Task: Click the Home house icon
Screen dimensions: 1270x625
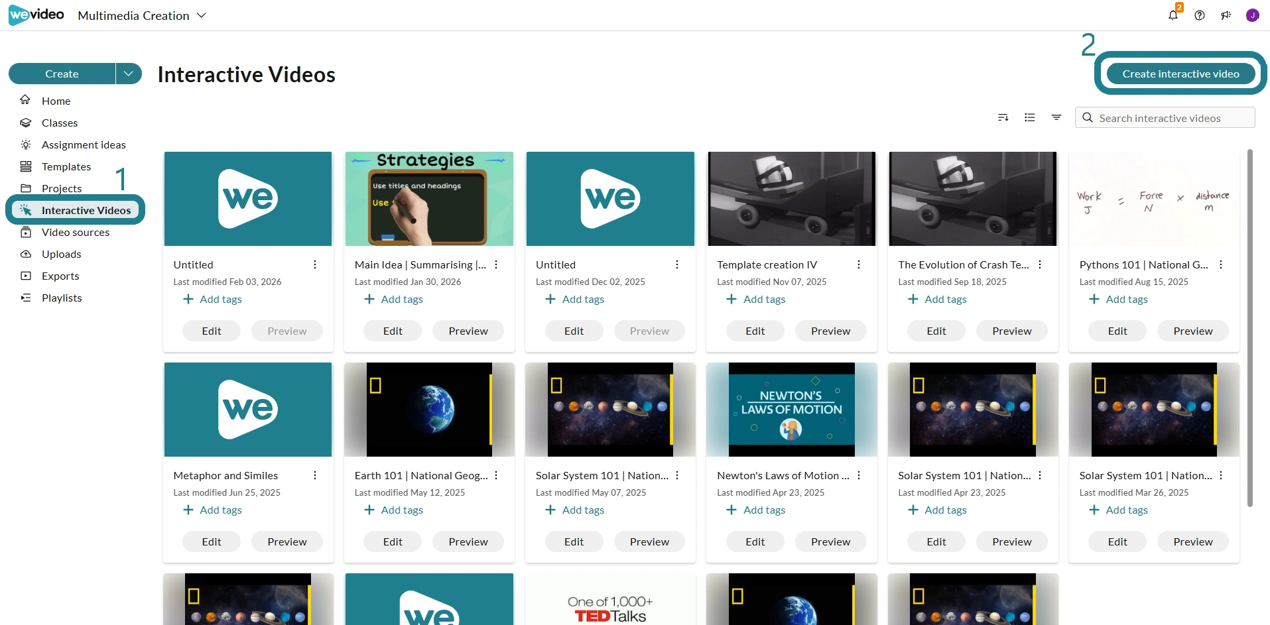Action: pos(25,100)
